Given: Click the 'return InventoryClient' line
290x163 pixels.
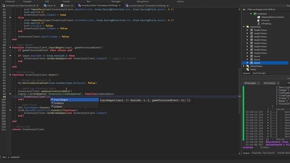Looking at the screenshot, I should [x=28, y=129].
